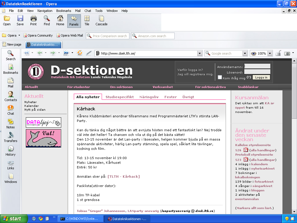Click the printer icon beside the zoom box
The height and width of the screenshot is (223, 297).
point(278,53)
